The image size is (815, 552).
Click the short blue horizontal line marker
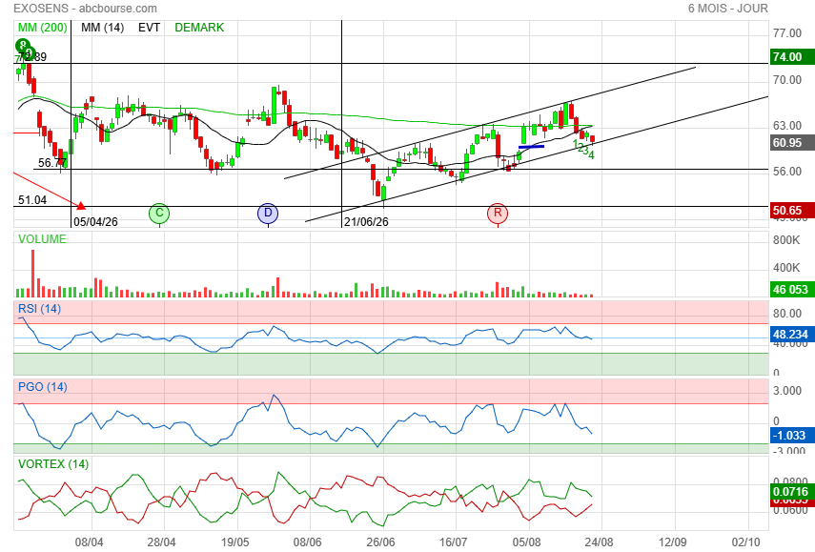coord(531,147)
